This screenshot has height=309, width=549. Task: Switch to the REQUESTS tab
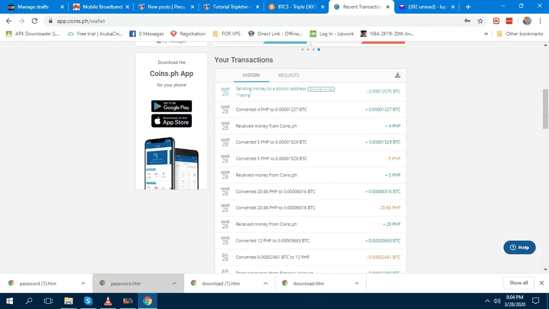point(289,75)
